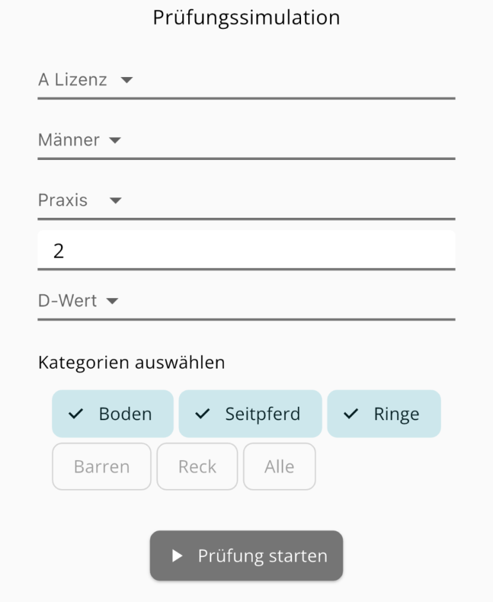Click the arrow icon beside D-Wert
Viewport: 493px width, 602px height.
pyautogui.click(x=112, y=301)
